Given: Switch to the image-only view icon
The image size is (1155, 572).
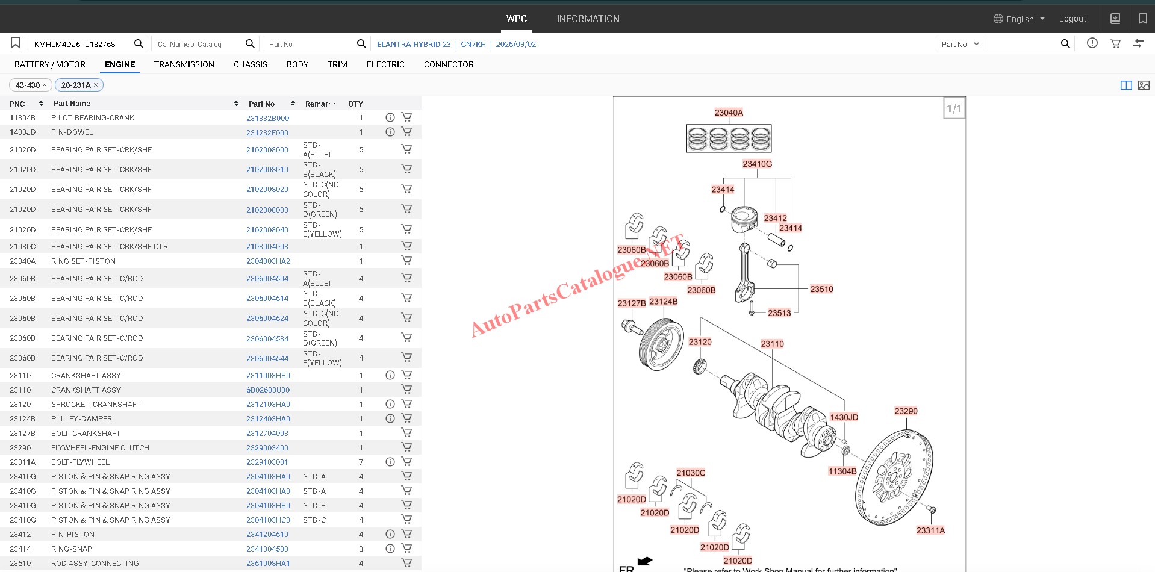Looking at the screenshot, I should 1144,85.
